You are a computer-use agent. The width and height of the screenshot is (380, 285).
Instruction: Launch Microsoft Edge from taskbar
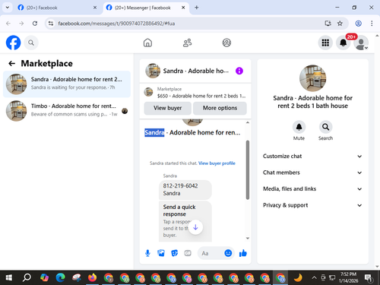tap(60, 278)
